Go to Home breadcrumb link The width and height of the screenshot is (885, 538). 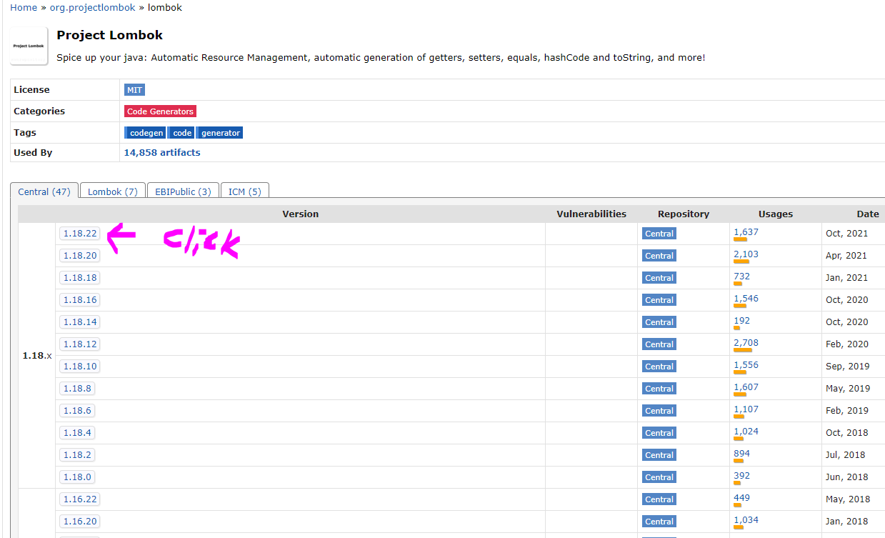(x=24, y=7)
